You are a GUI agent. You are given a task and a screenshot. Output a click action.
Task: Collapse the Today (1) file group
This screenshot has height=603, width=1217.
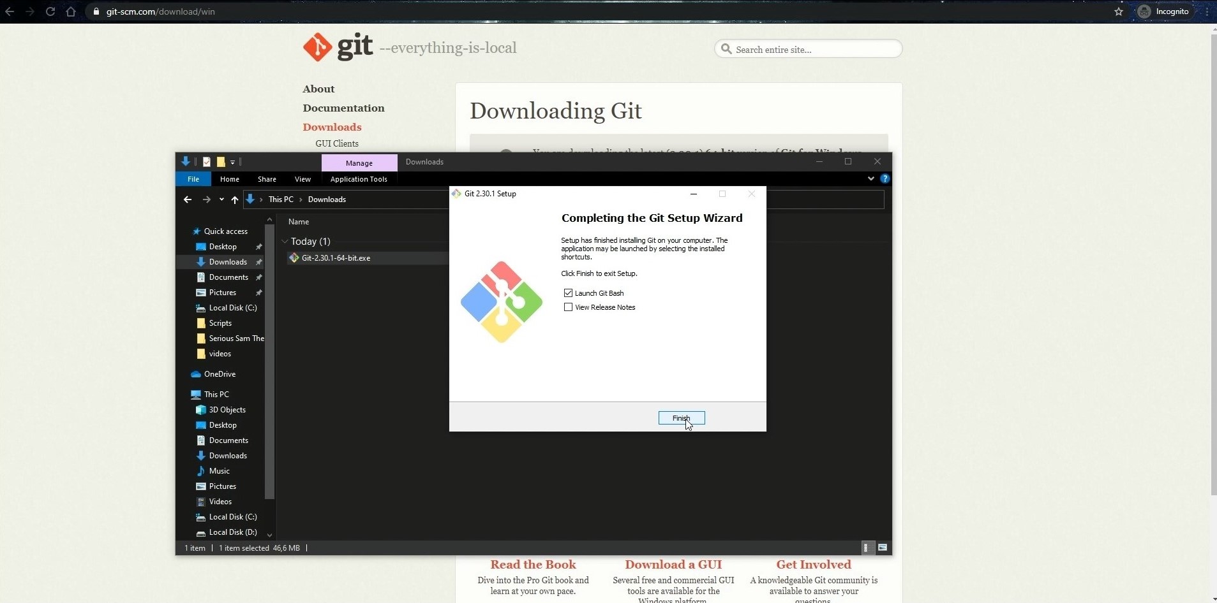click(285, 242)
